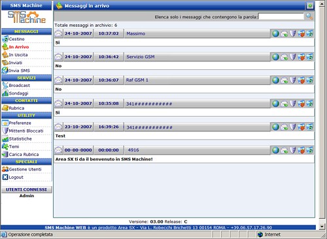The image size is (327, 239).
Task: Click shield icon in the Servizio GSM row
Action: pos(293,57)
